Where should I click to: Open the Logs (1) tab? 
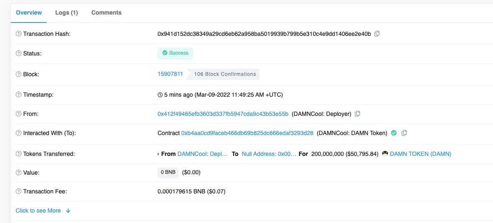click(x=67, y=13)
